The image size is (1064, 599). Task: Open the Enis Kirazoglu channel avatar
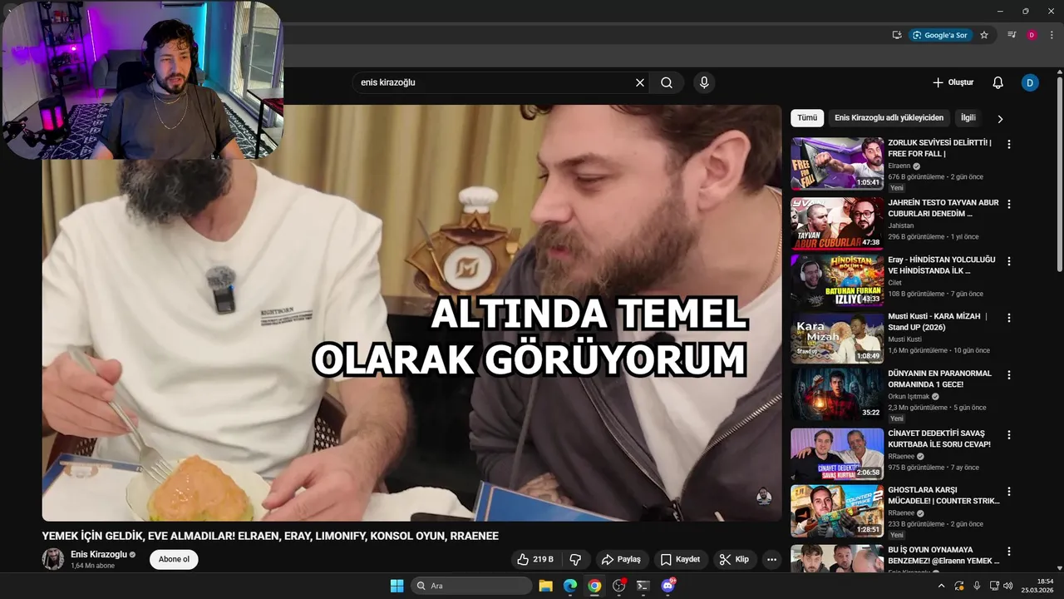click(x=53, y=559)
